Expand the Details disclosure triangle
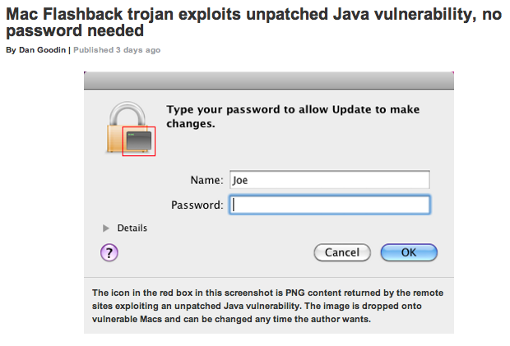The height and width of the screenshot is (346, 510). click(106, 228)
